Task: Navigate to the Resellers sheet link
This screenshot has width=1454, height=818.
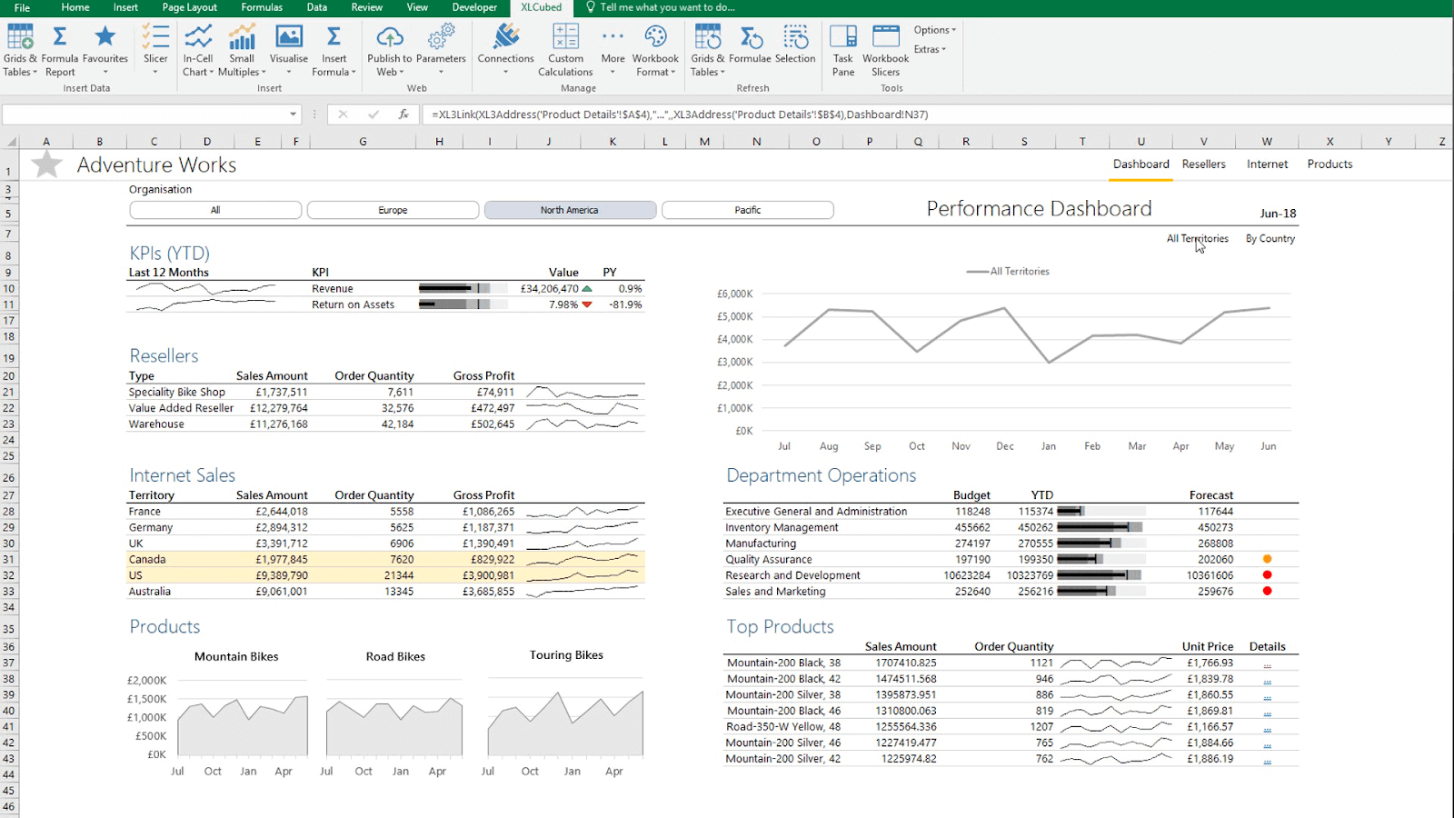Action: click(1203, 164)
